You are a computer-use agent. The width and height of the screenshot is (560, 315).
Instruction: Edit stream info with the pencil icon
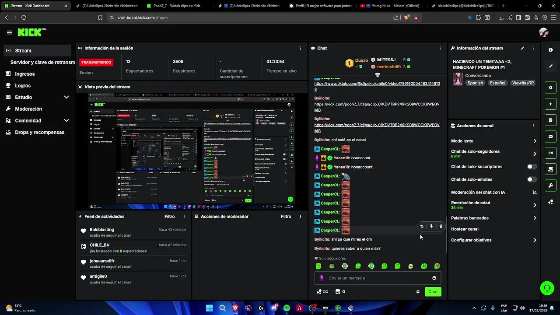(522, 48)
